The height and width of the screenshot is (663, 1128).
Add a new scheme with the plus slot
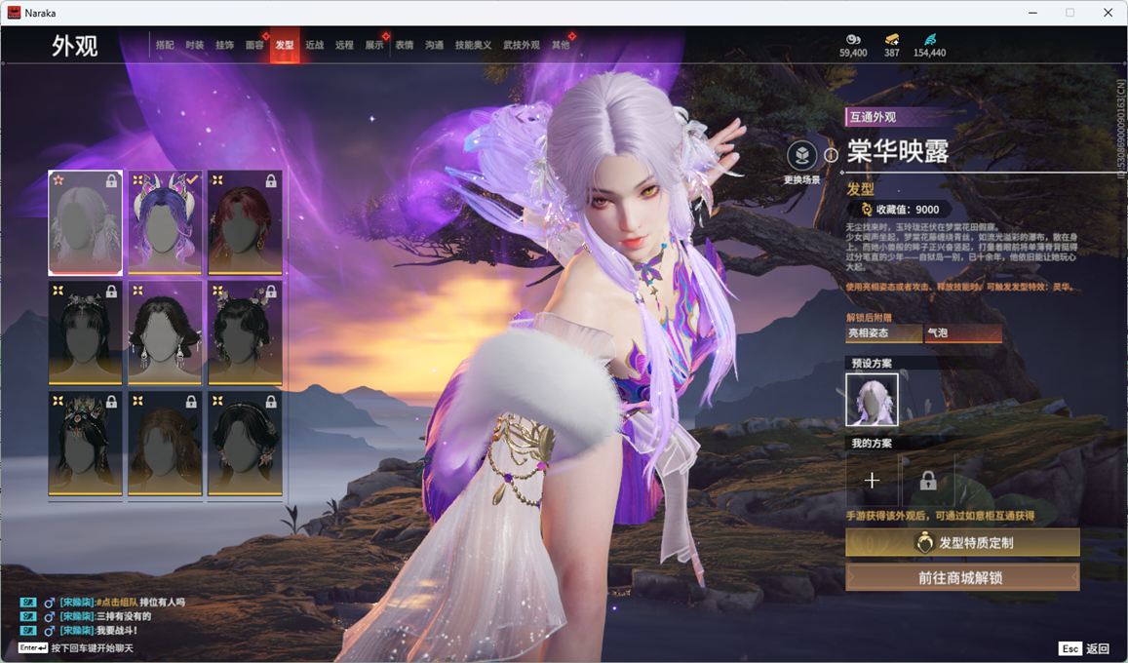pos(872,481)
